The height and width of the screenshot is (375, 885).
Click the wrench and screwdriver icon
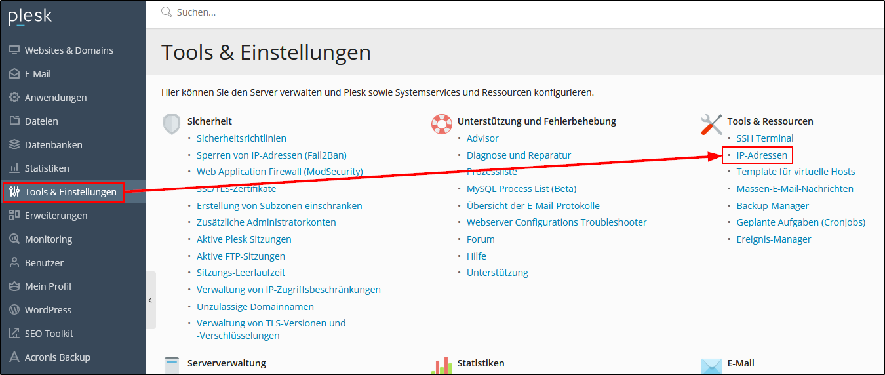click(x=711, y=124)
